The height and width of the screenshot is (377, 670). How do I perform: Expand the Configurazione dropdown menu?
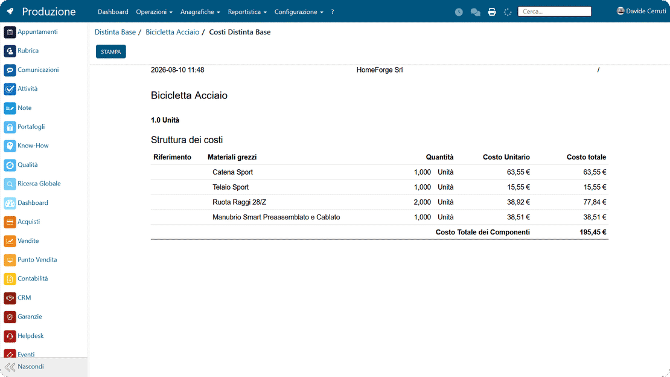point(299,12)
